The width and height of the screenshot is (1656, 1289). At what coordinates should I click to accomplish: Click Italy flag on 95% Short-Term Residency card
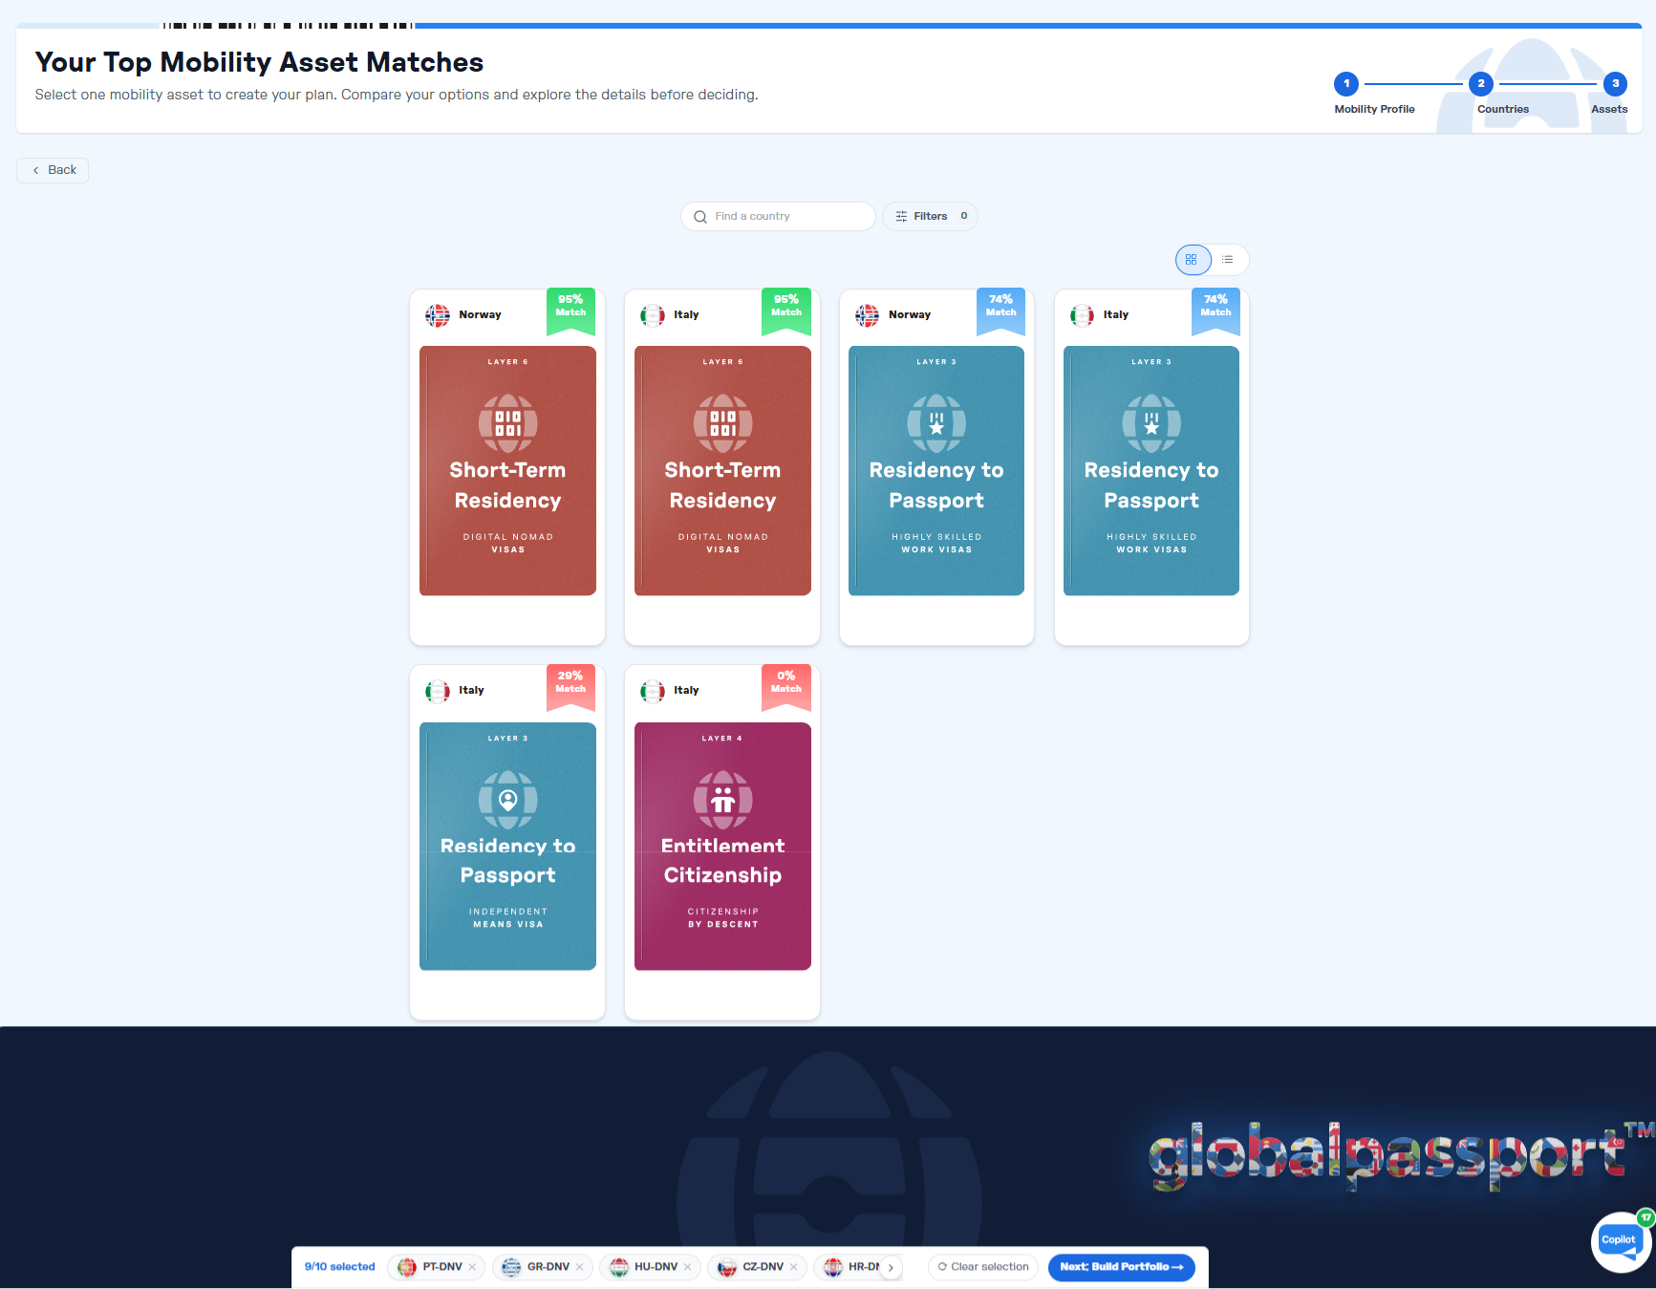653,315
